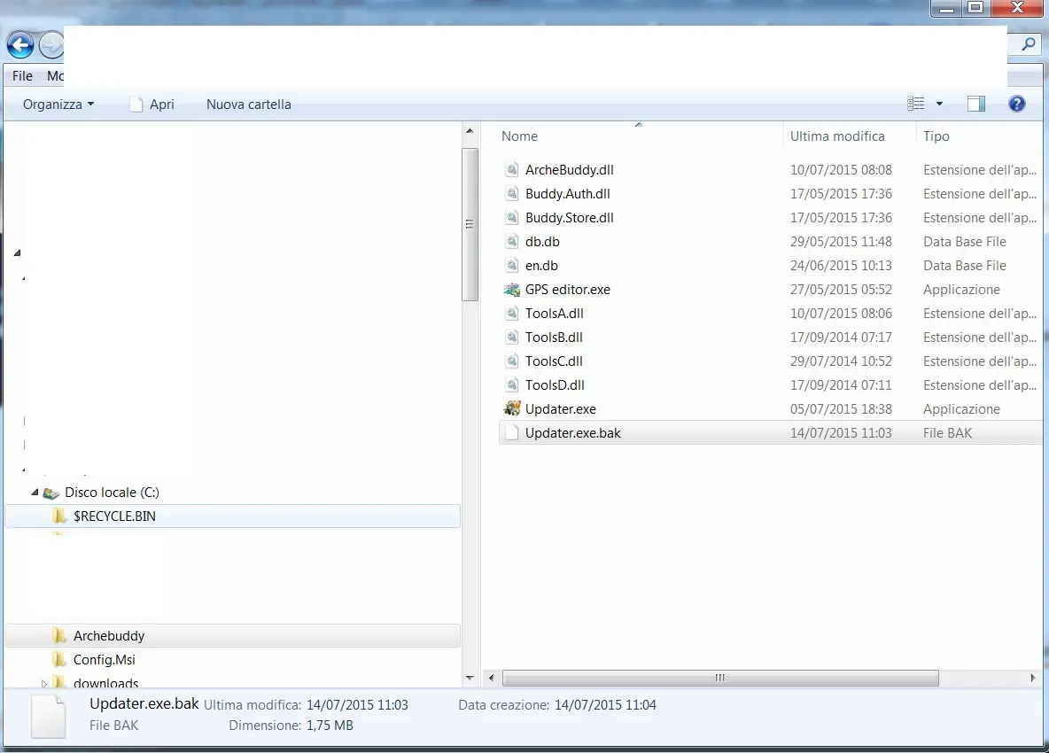1049x753 pixels.
Task: Click the Updater.exe application icon
Action: pos(512,409)
